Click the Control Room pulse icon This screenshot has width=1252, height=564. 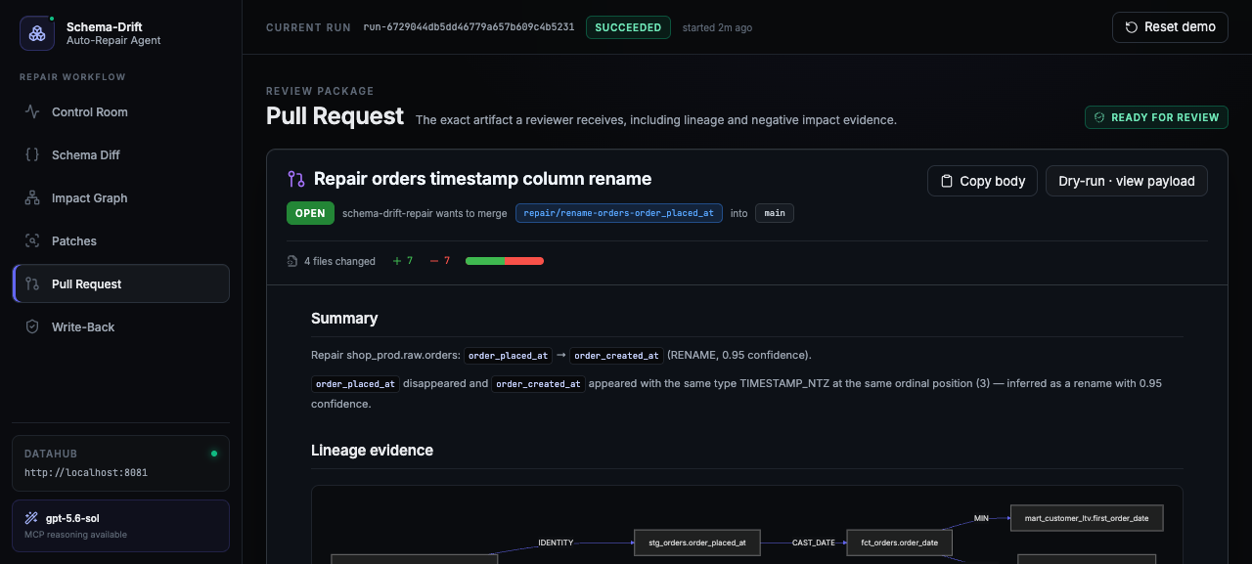[32, 112]
